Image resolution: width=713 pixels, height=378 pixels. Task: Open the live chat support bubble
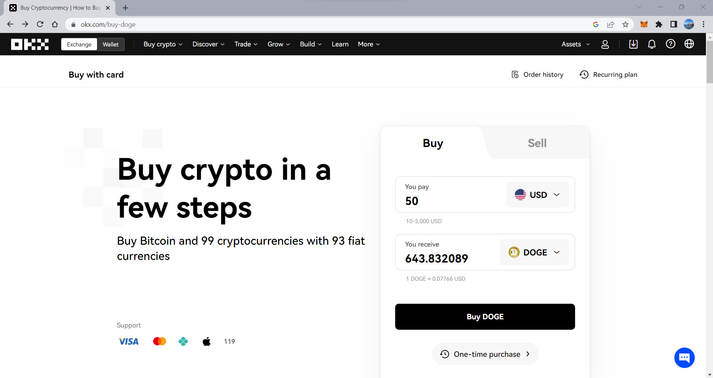point(684,358)
